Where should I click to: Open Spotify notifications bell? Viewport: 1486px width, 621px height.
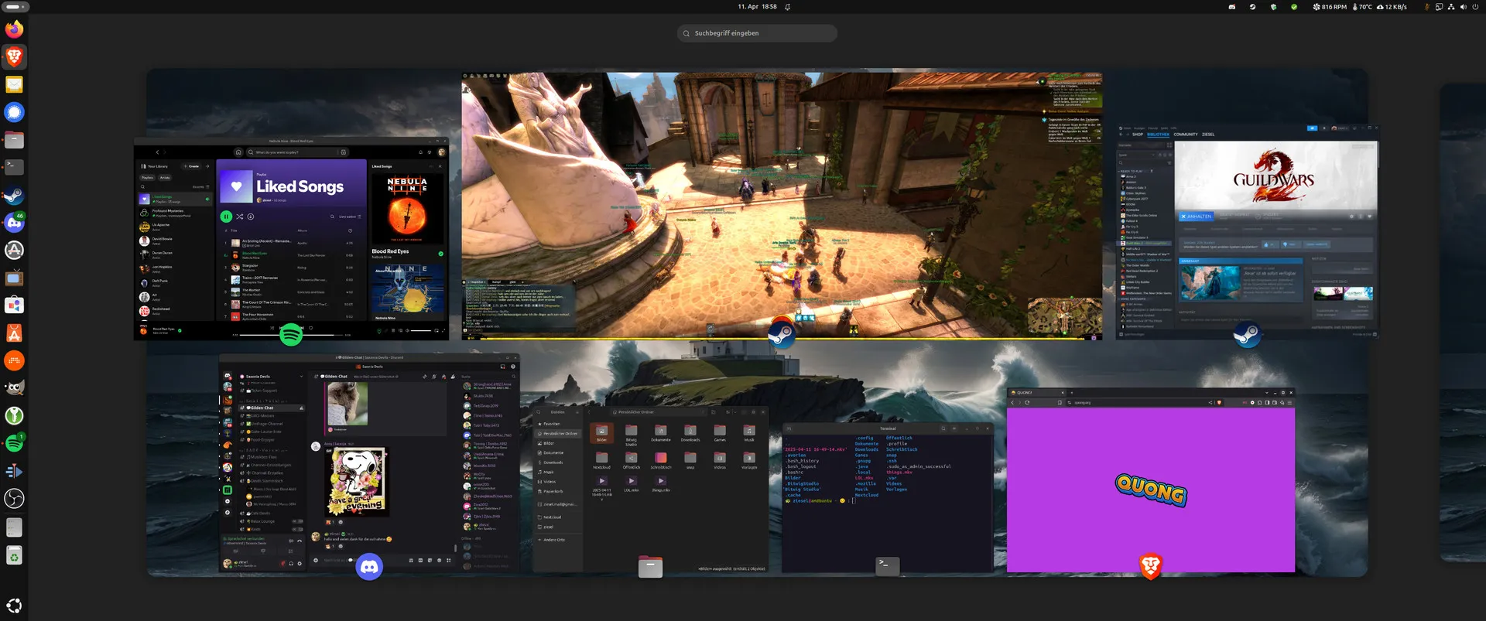click(421, 152)
